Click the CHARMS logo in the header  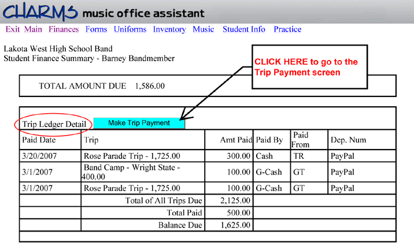coord(40,12)
